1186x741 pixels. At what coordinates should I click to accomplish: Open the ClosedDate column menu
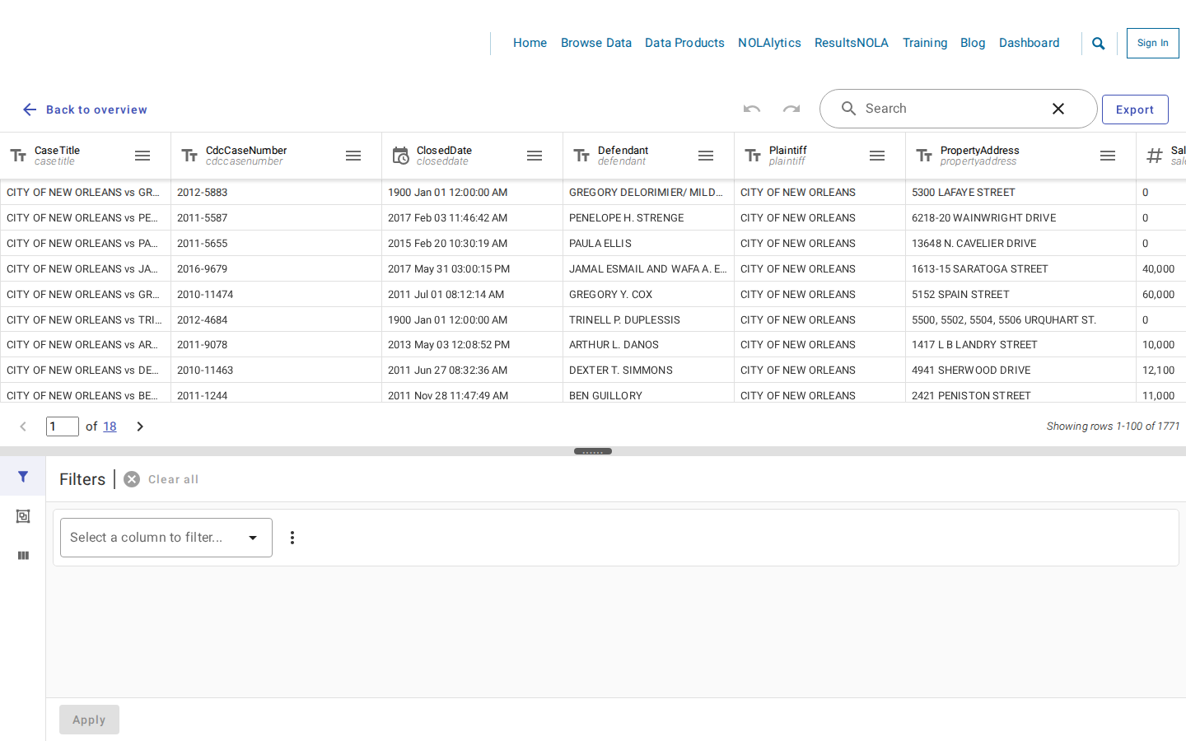[x=535, y=156]
